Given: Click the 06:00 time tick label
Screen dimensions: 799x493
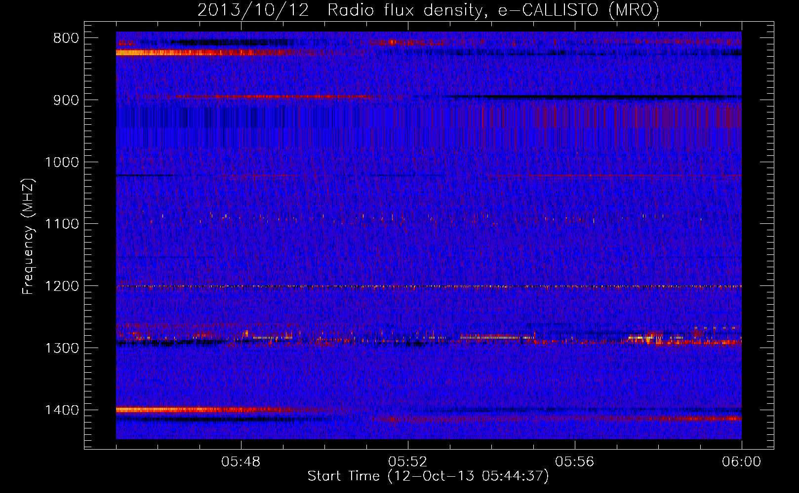Looking at the screenshot, I should 742,462.
